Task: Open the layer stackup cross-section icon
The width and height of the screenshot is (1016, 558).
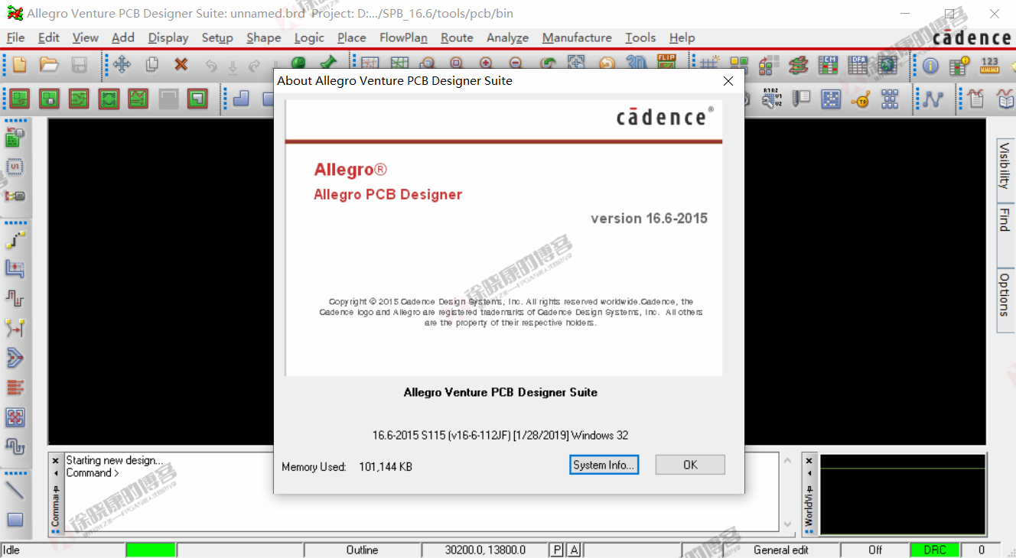Action: [798, 65]
